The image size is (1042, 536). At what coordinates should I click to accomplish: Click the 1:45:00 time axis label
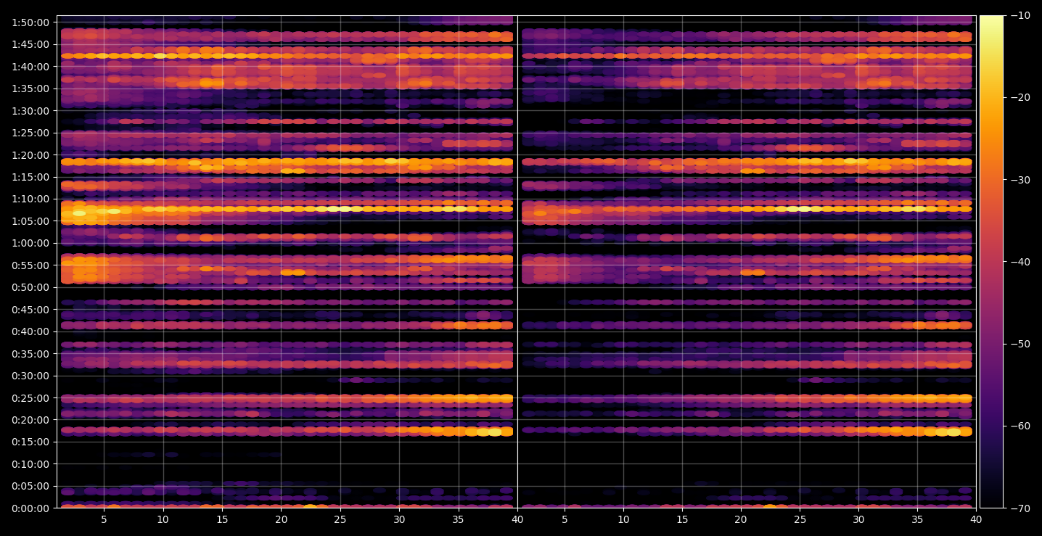tap(30, 44)
